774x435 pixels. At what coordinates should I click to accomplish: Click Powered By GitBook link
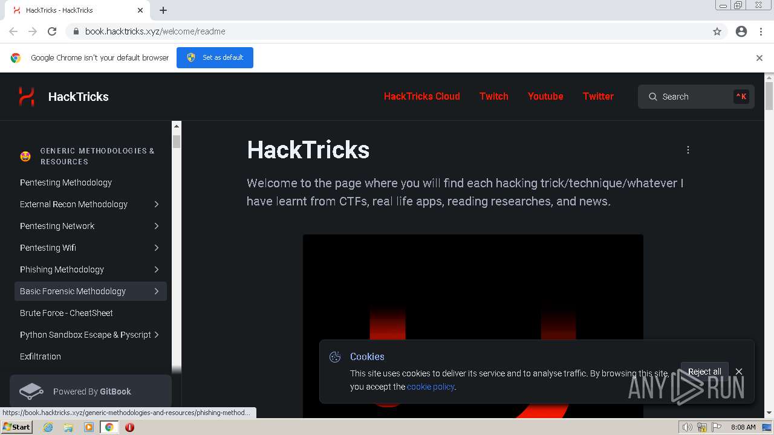pos(91,391)
